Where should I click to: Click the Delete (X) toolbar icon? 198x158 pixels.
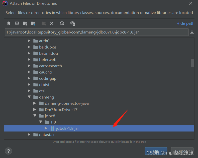[52, 23]
